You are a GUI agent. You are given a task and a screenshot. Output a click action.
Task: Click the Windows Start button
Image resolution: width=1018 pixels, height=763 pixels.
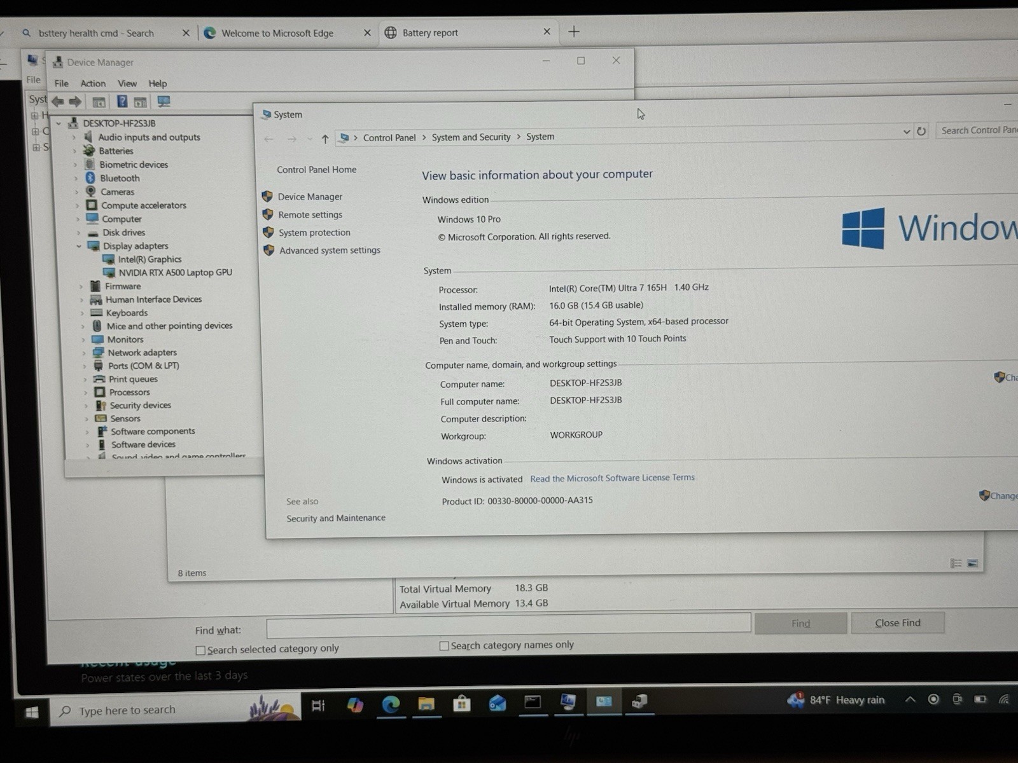(x=32, y=713)
